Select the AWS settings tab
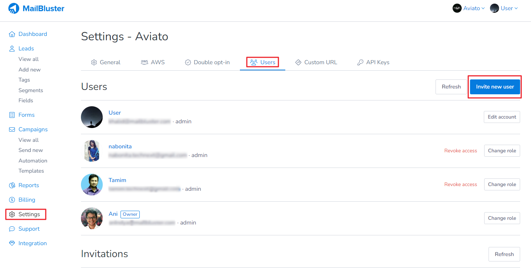 tap(153, 62)
